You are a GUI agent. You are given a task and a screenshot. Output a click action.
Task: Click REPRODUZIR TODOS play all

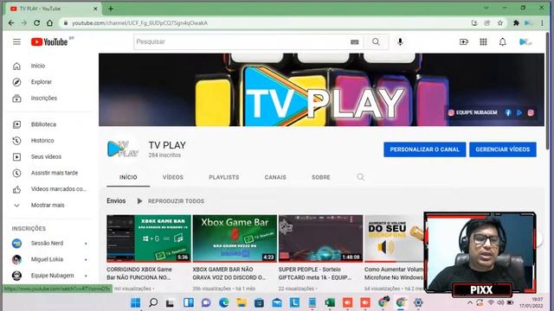[171, 201]
